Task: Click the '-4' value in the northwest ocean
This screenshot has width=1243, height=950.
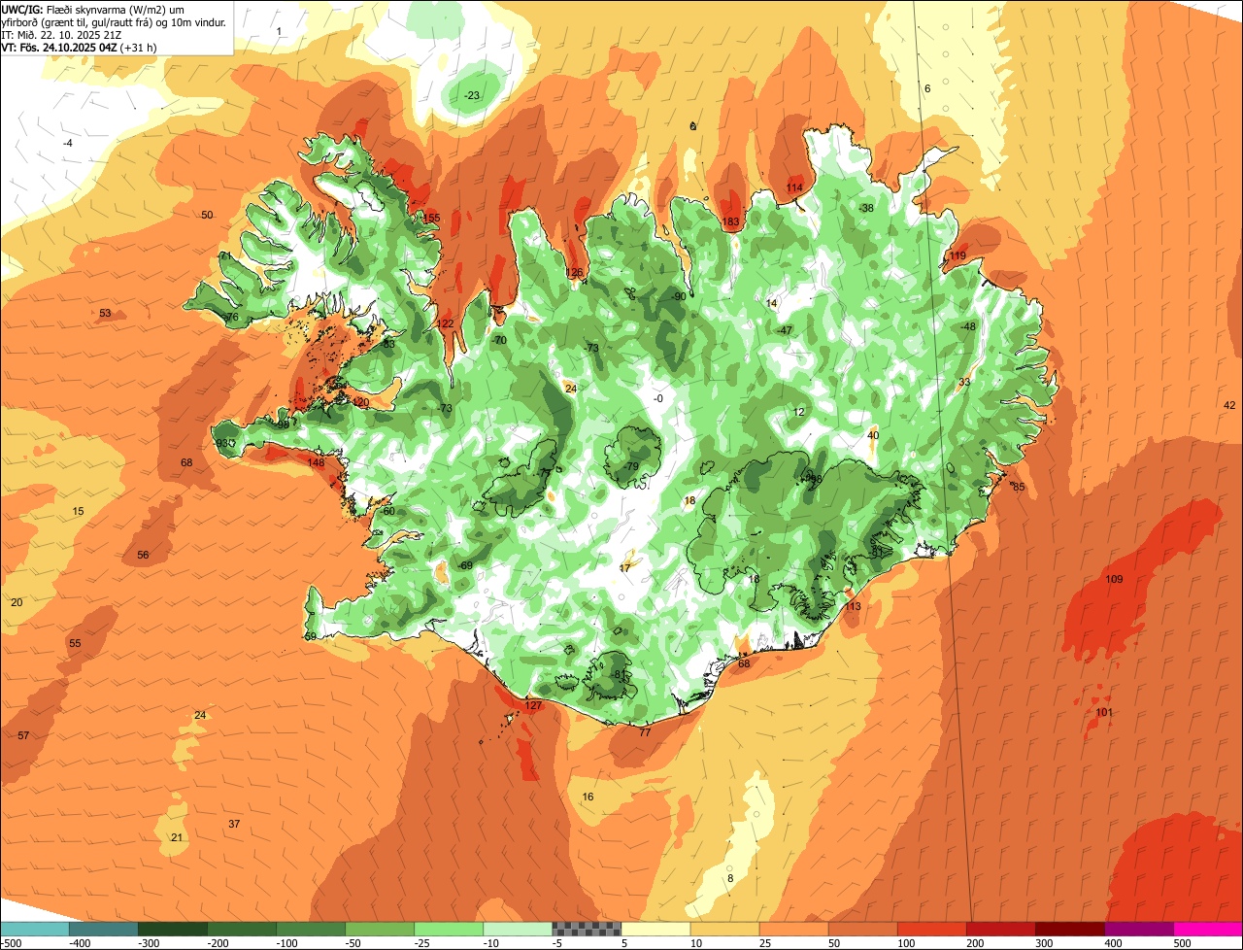Action: click(67, 143)
